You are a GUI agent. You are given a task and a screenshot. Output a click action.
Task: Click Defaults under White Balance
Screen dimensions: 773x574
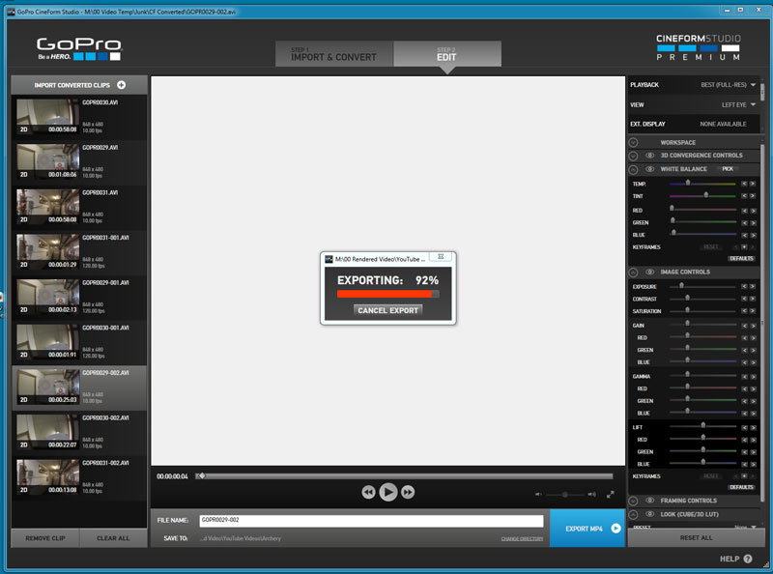pos(741,258)
